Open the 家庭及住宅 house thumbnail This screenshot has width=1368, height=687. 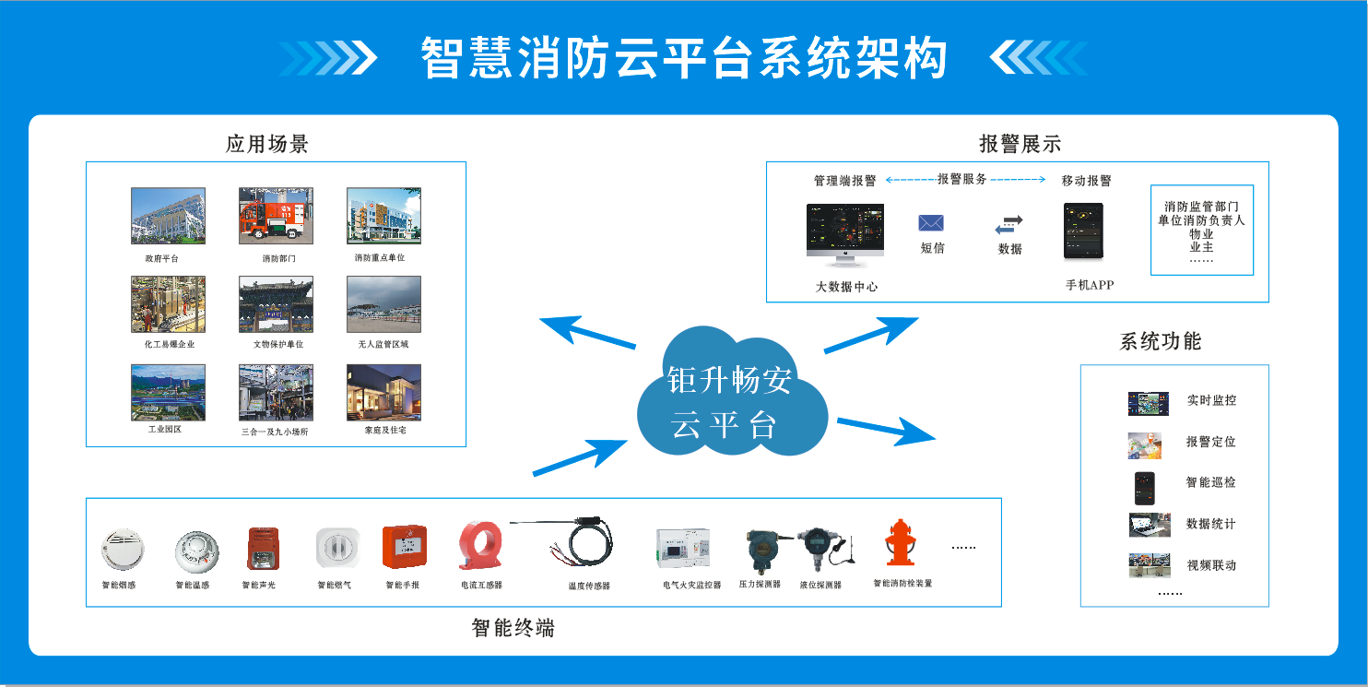pos(383,393)
